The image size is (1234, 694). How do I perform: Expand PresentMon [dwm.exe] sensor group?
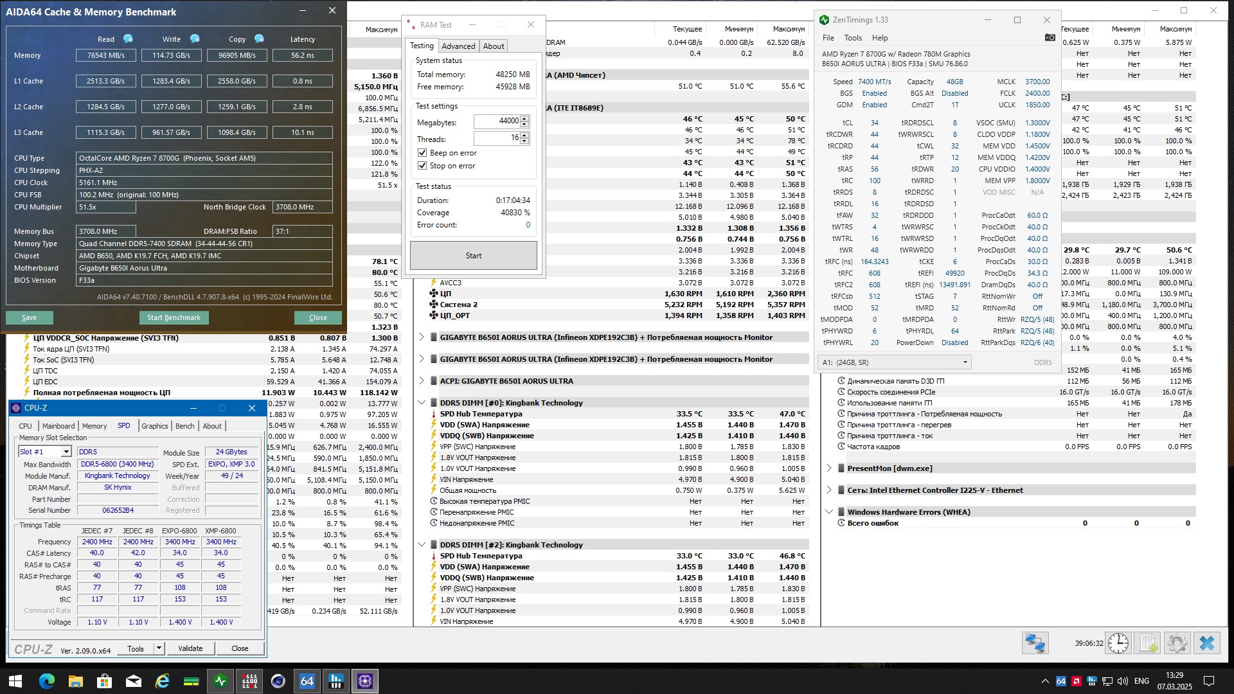pyautogui.click(x=829, y=468)
